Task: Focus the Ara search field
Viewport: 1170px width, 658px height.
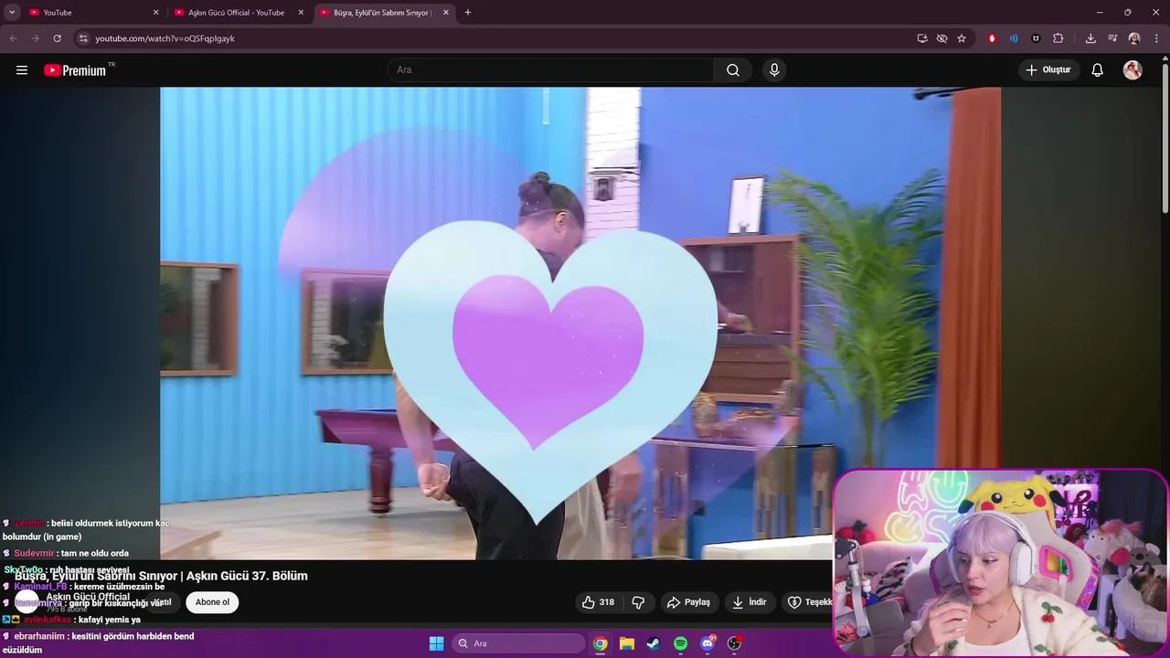Action: point(551,70)
